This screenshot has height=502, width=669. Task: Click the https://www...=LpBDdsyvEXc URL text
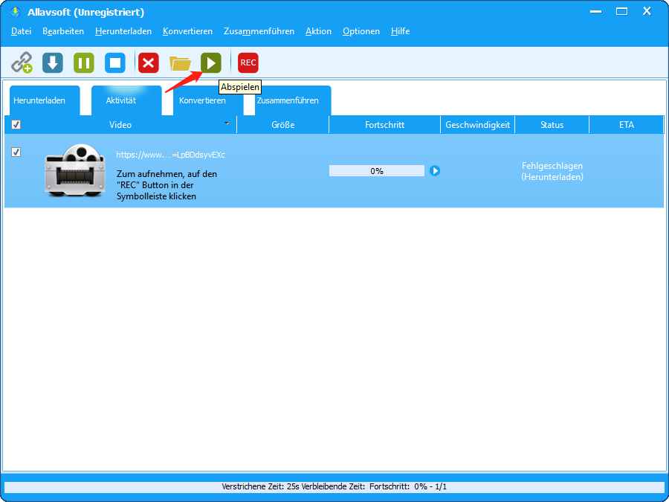[171, 155]
